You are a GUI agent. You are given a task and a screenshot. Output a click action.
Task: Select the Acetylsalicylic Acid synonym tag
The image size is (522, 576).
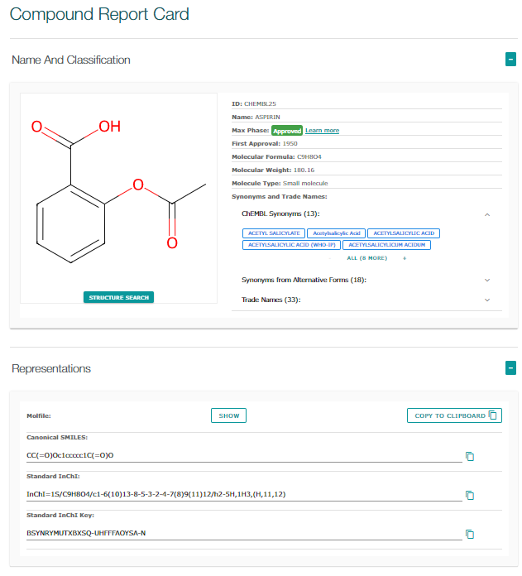tap(336, 233)
